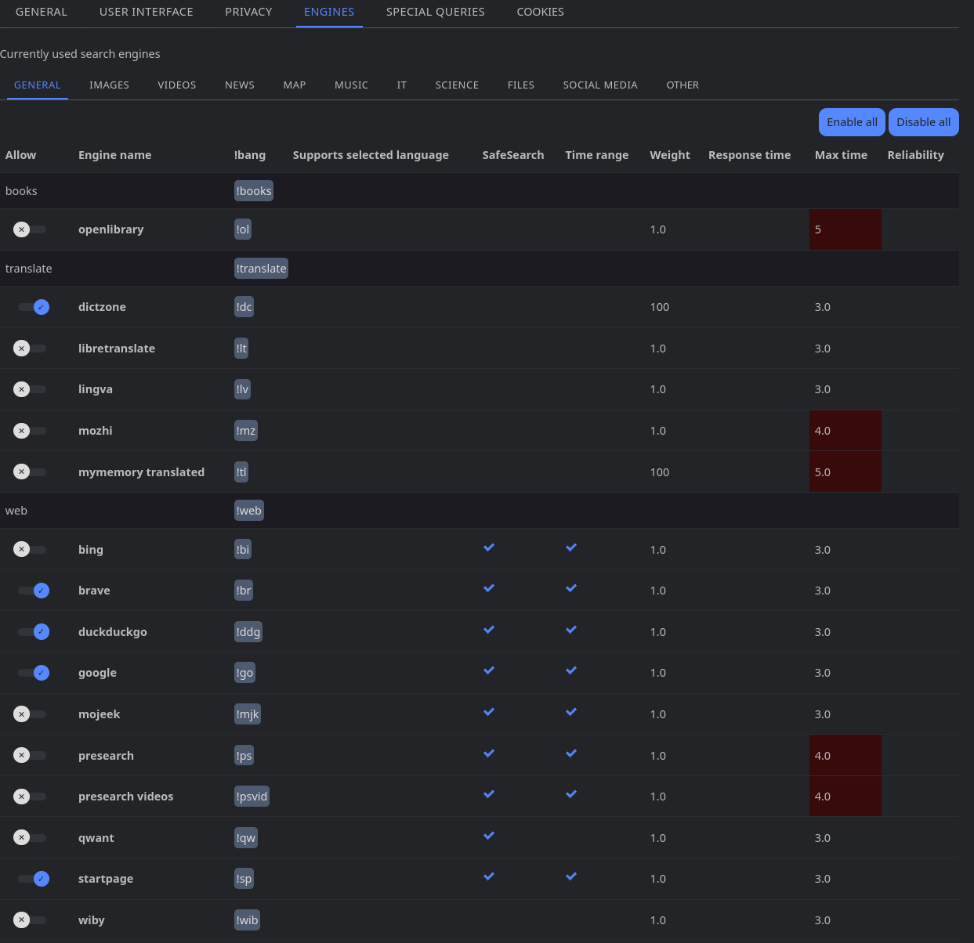The image size is (974, 943).
Task: Click the !ddg bang label
Action: coord(248,632)
